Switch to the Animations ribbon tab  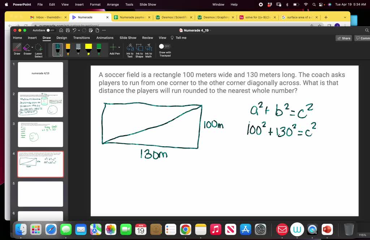[x=105, y=37]
